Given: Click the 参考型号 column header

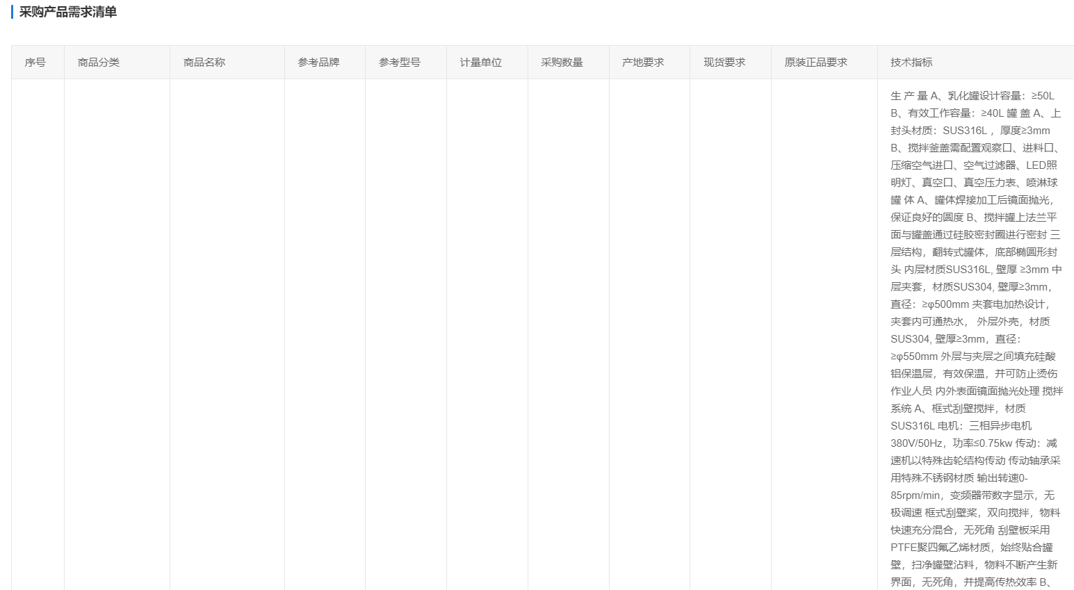Looking at the screenshot, I should pos(400,63).
